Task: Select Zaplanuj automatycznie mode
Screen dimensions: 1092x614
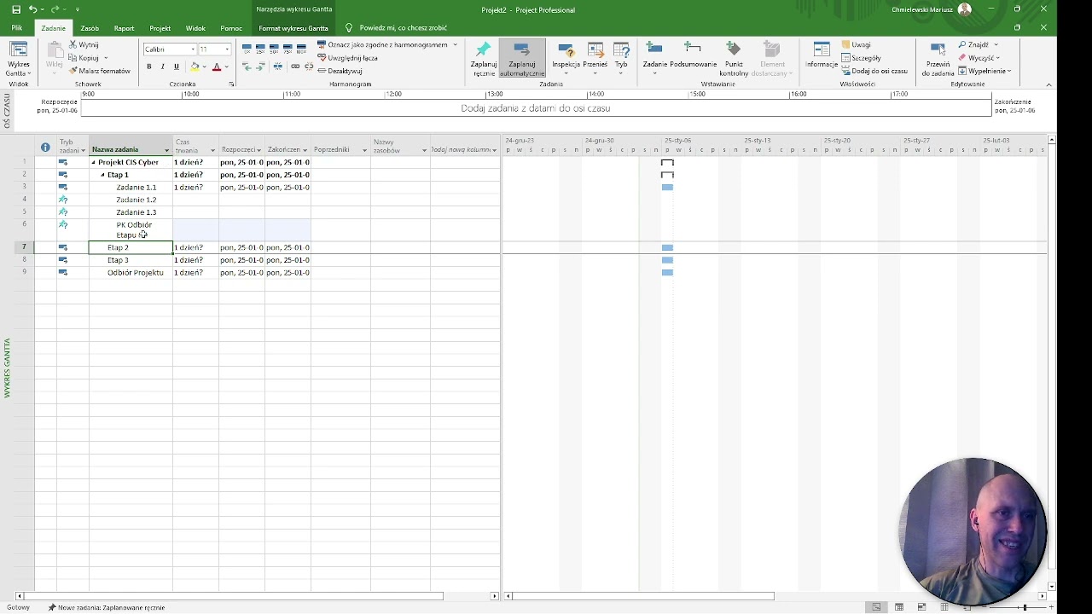Action: tap(522, 59)
